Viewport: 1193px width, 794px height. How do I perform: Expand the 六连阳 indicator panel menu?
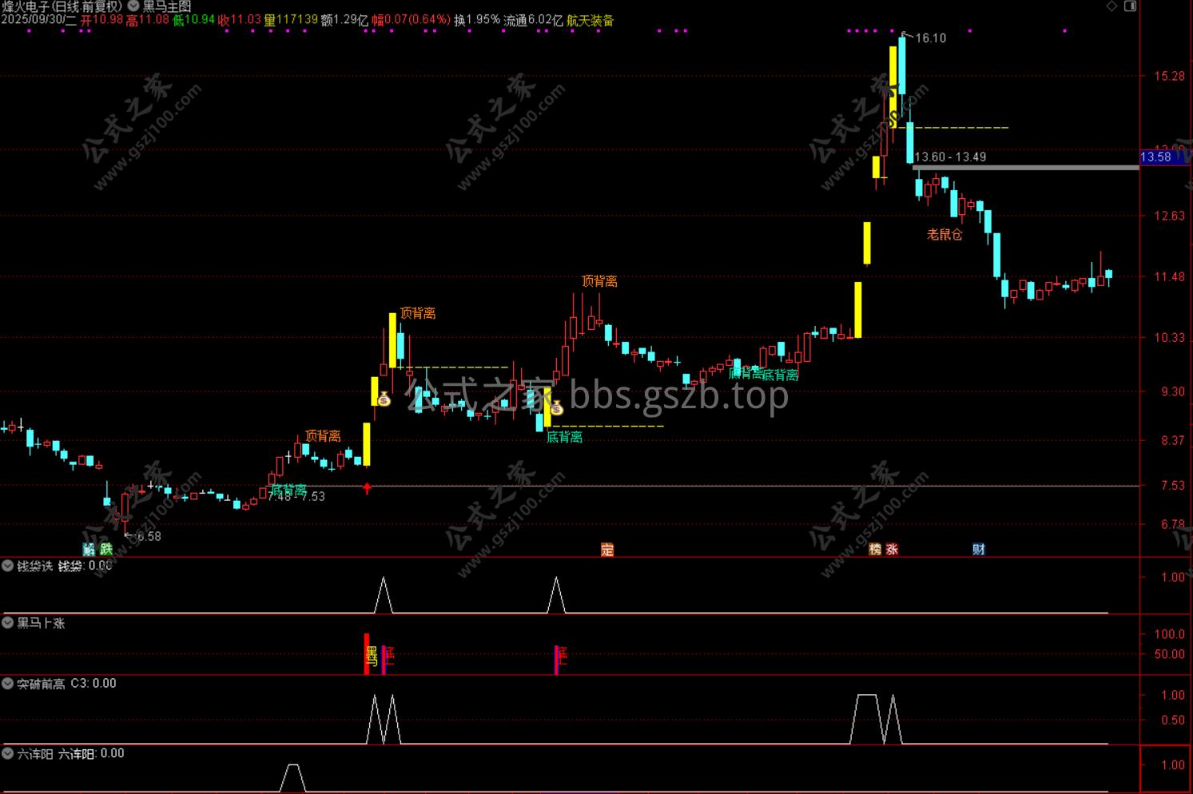(8, 753)
